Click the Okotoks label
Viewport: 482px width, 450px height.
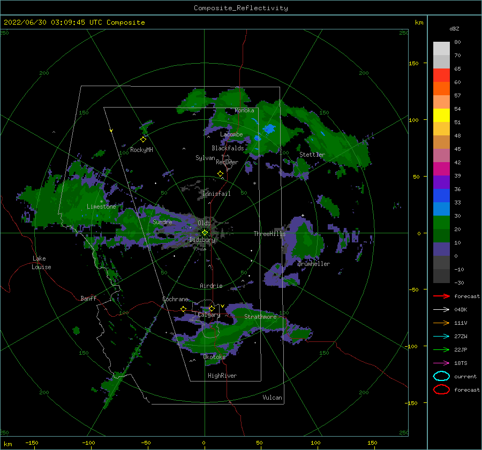pyautogui.click(x=214, y=356)
